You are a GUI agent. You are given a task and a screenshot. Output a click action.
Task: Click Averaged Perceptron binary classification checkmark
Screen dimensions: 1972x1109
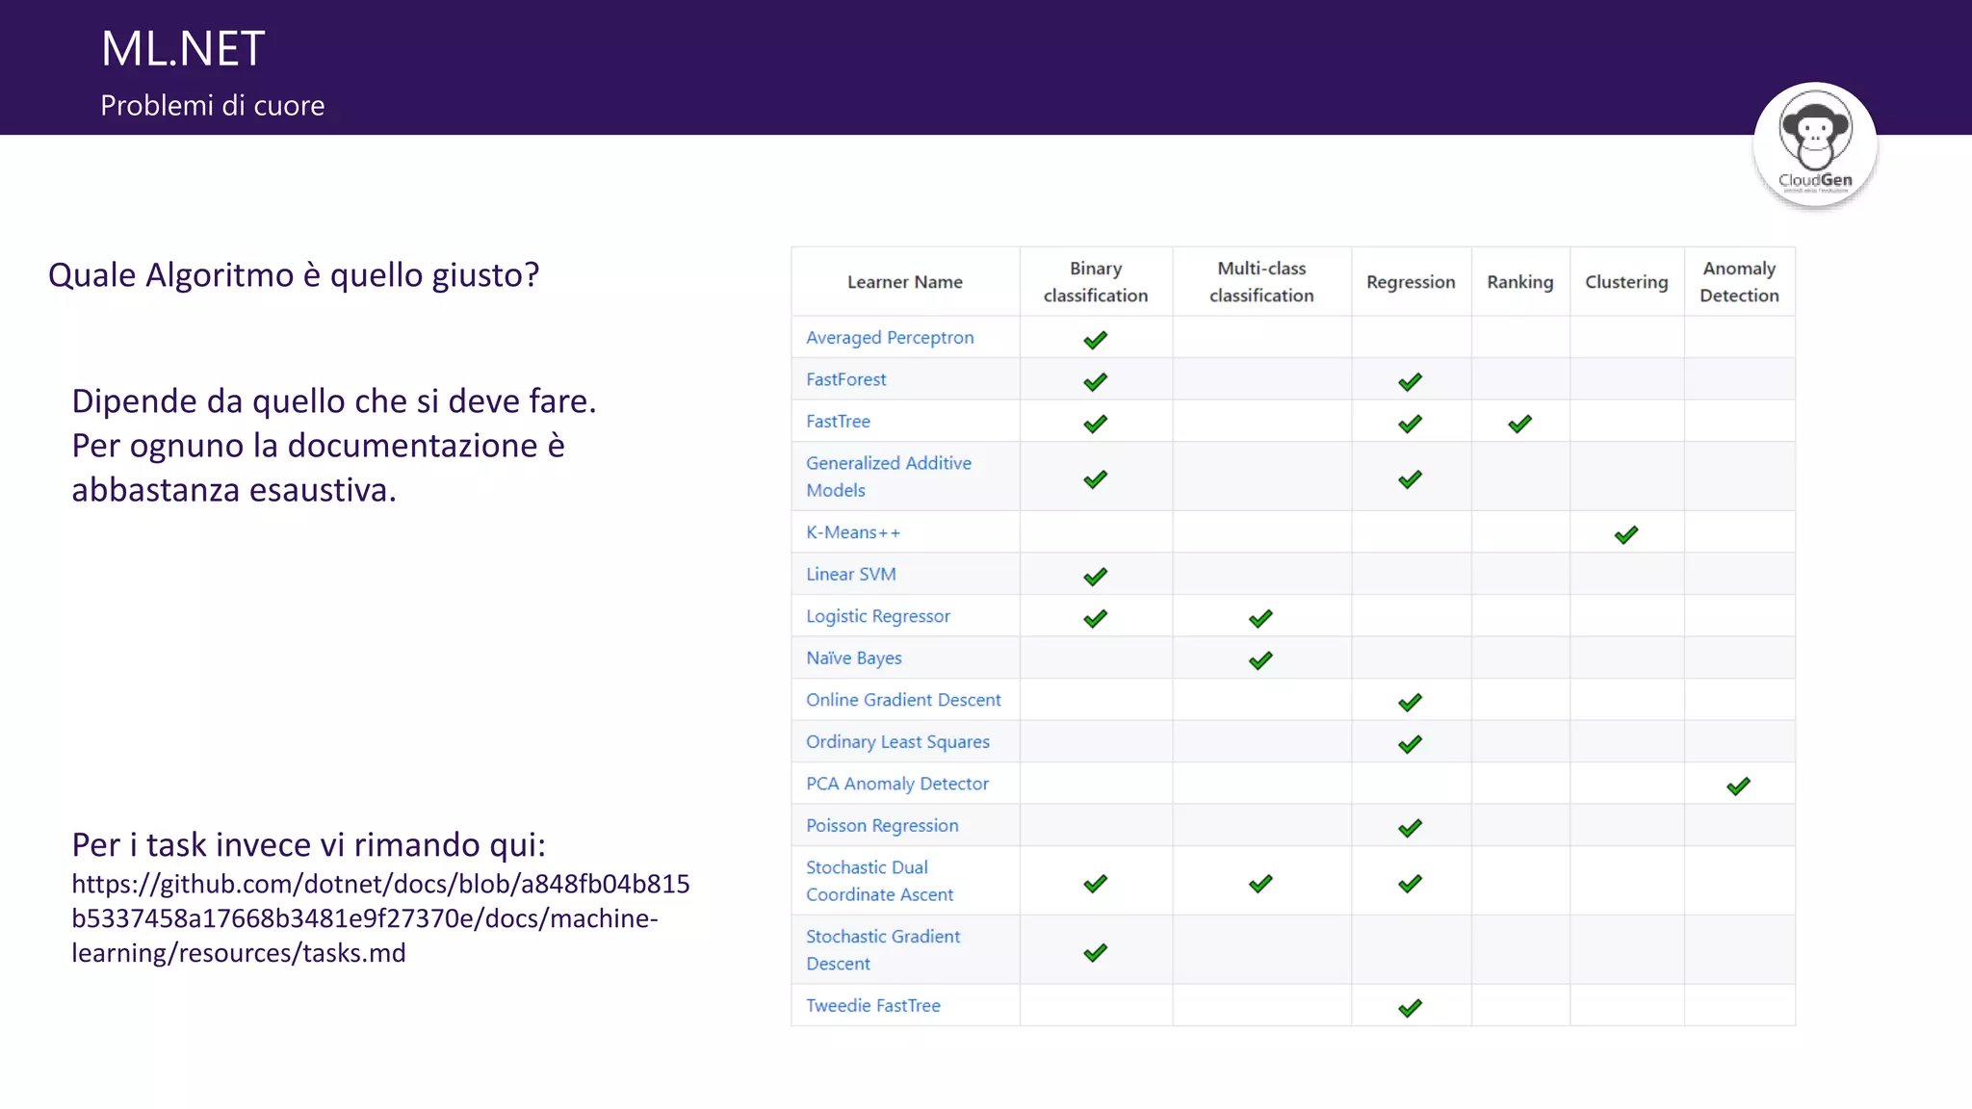click(1095, 340)
